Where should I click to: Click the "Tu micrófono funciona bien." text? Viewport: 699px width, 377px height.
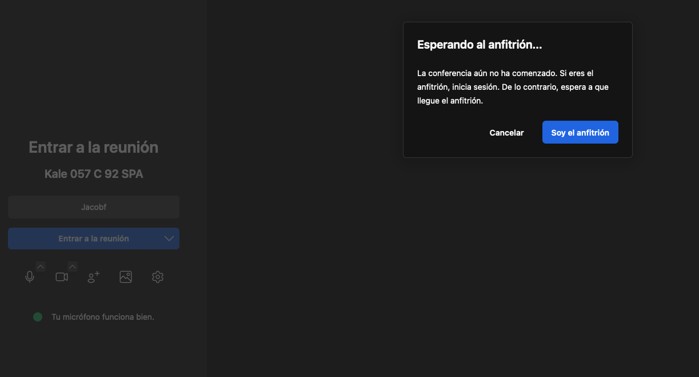tap(103, 317)
